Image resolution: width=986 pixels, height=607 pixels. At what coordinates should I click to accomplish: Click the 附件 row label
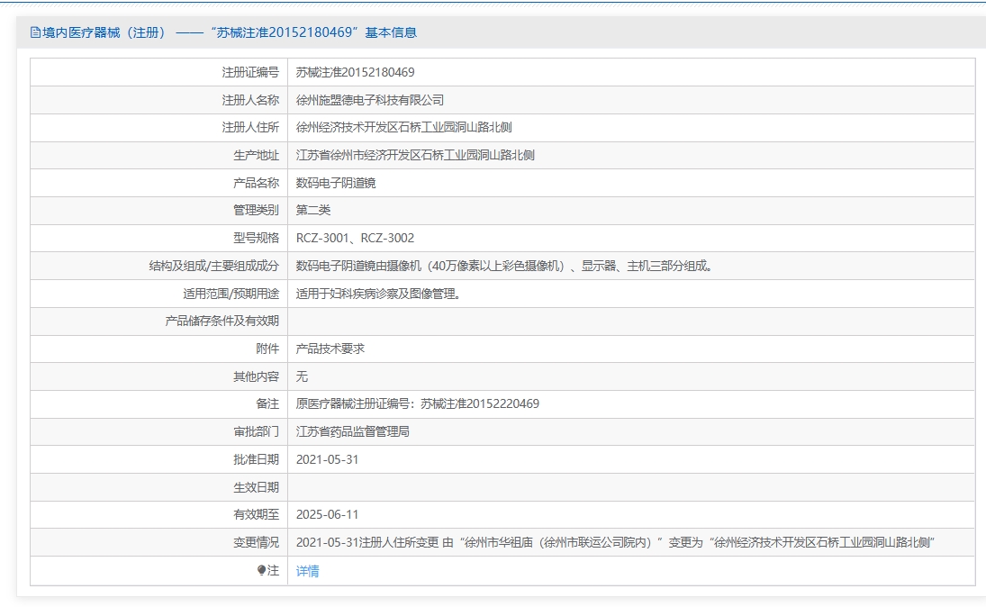click(267, 349)
